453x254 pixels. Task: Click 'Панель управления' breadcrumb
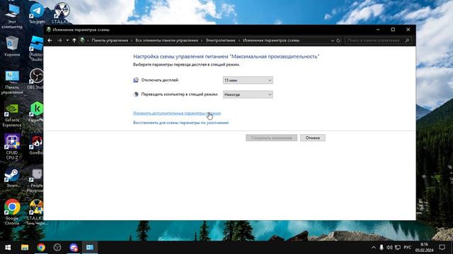110,41
